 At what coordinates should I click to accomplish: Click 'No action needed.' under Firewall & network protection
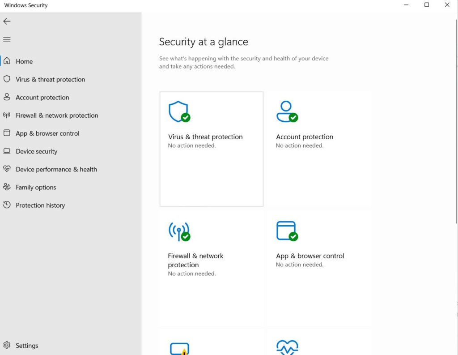coord(191,274)
